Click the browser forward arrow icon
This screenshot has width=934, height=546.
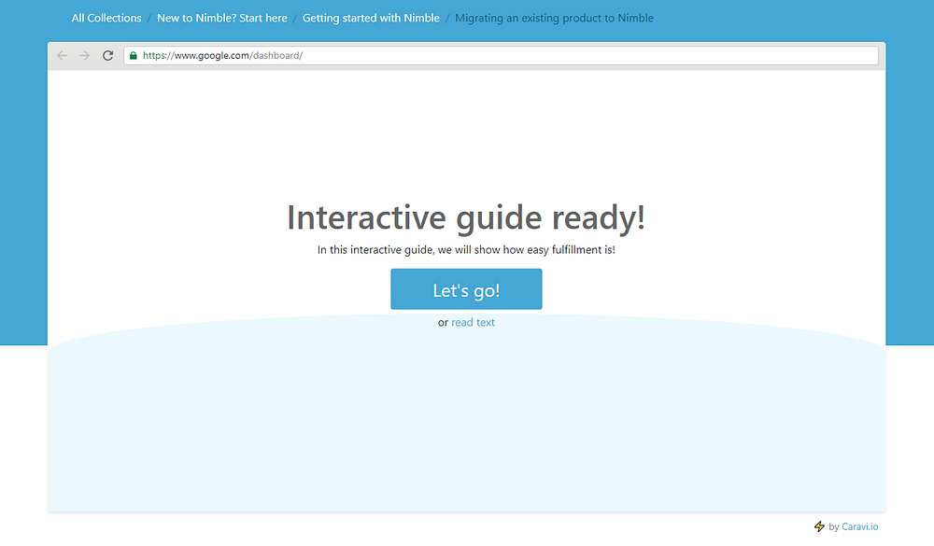click(x=85, y=55)
